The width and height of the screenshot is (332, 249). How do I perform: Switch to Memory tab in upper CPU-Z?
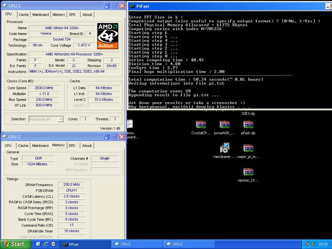click(59, 15)
